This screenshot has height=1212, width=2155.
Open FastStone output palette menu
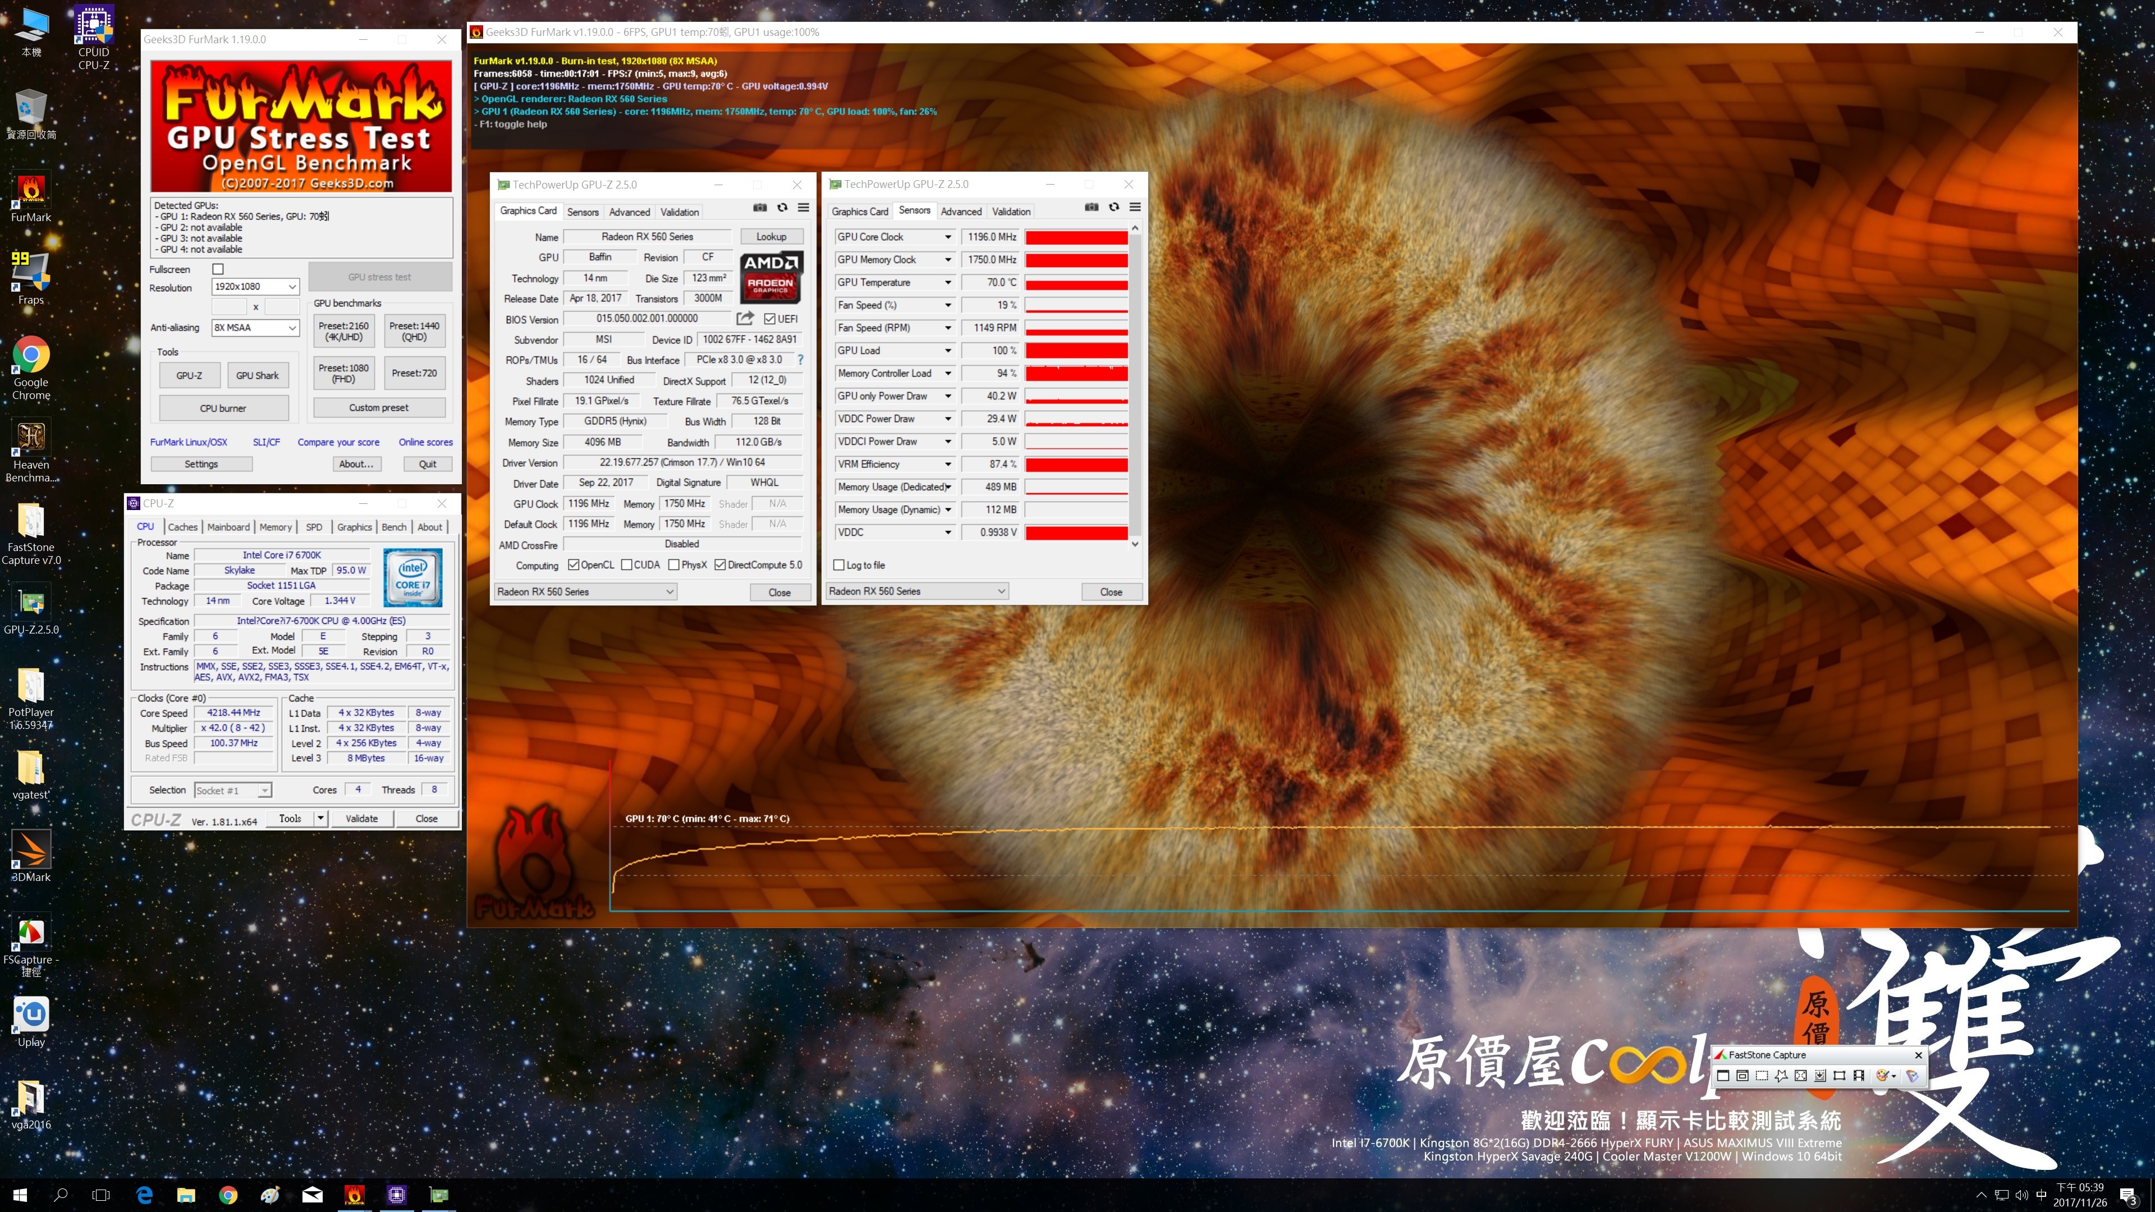(x=1885, y=1076)
